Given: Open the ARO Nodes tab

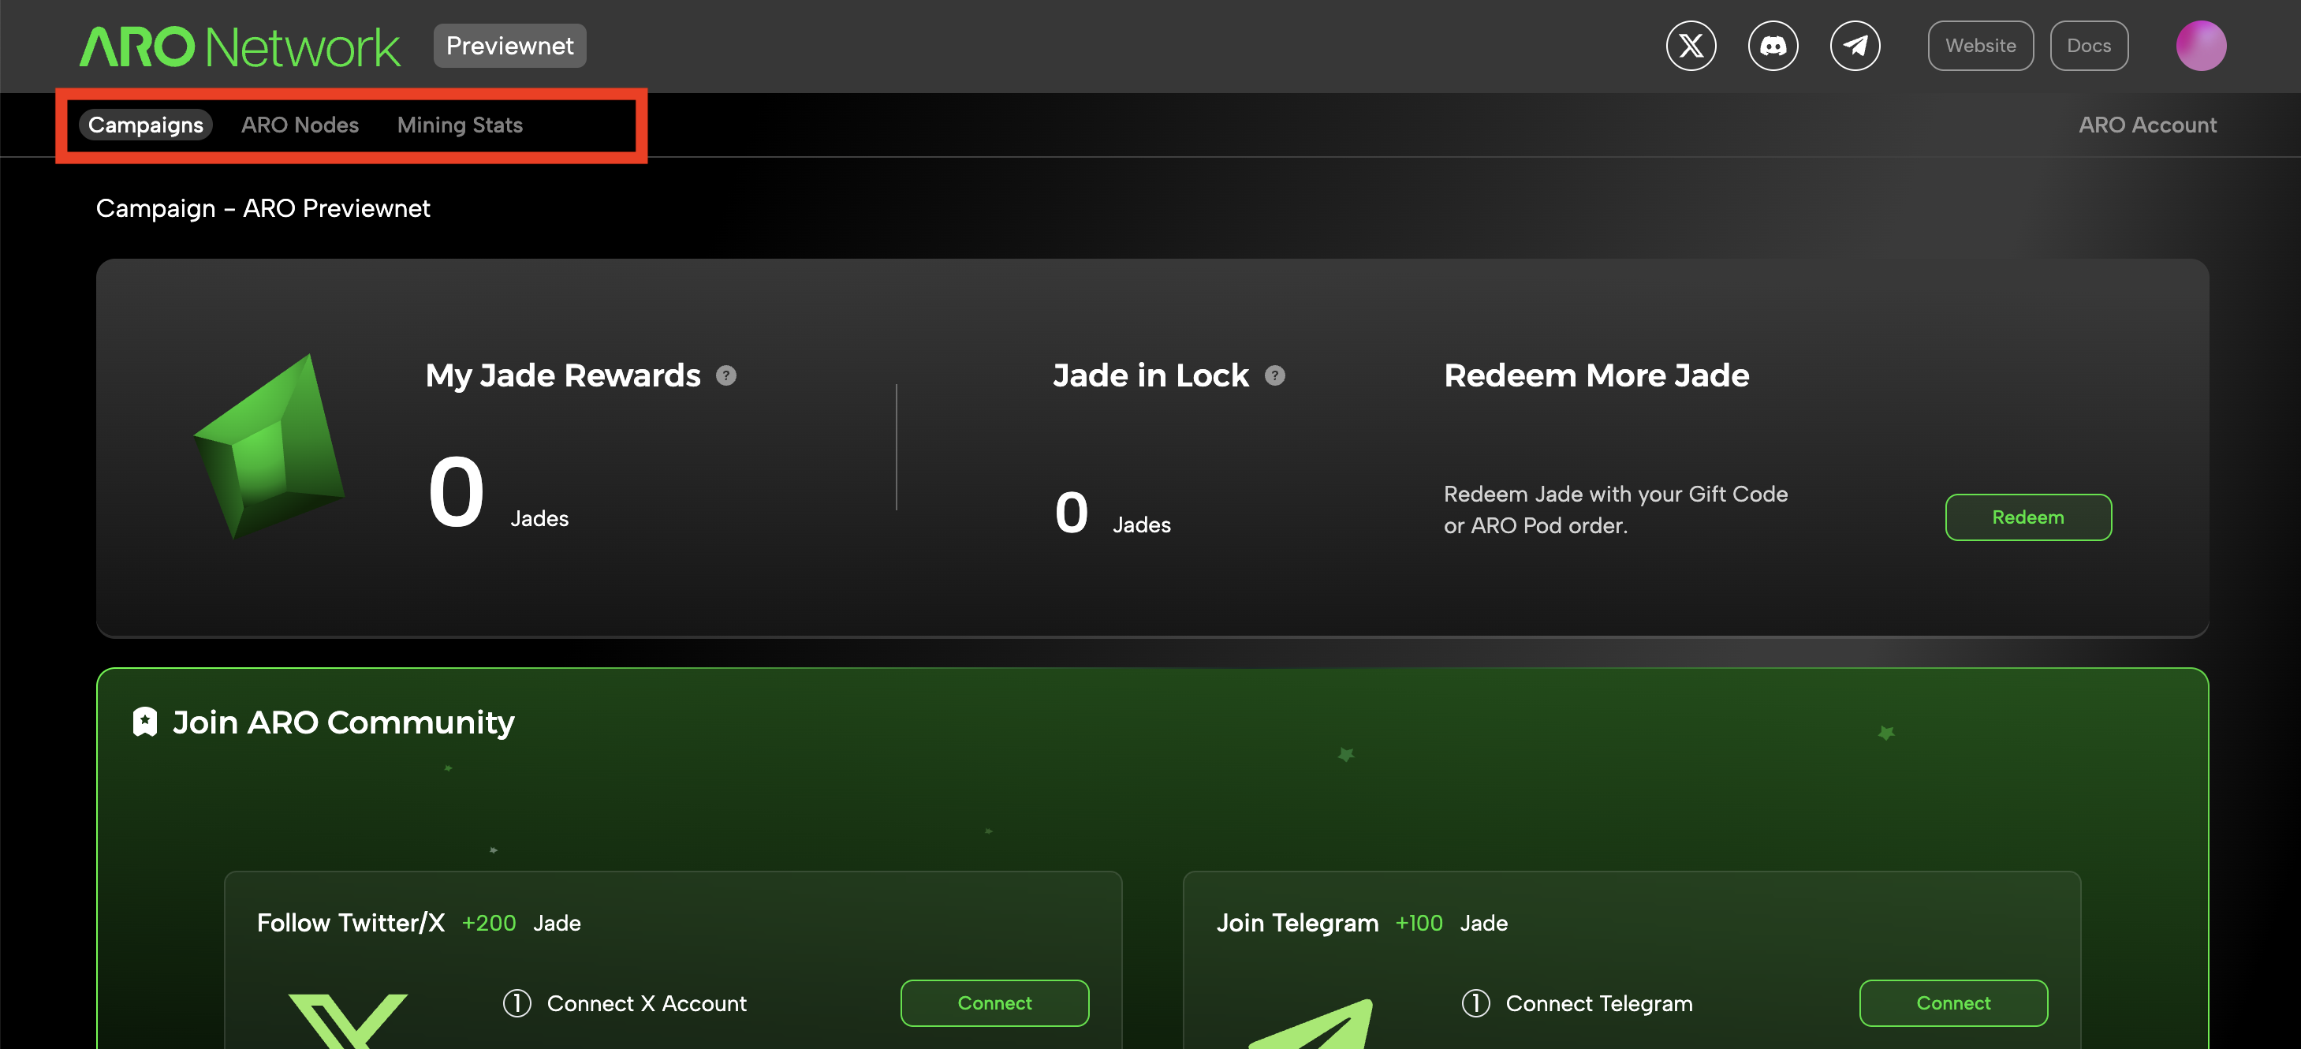Looking at the screenshot, I should (x=300, y=125).
